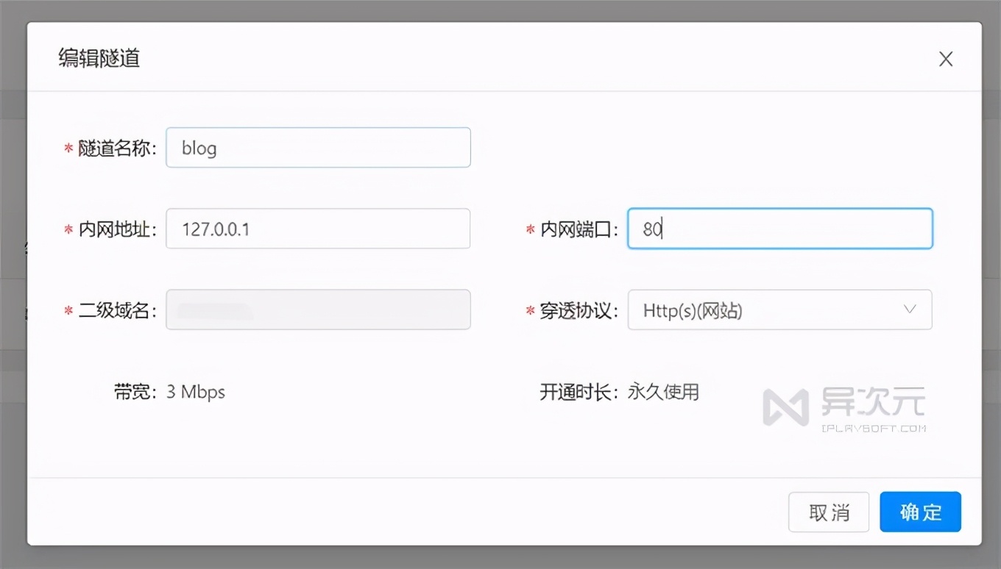The image size is (1001, 569).
Task: Click the 取消 button
Action: pos(829,512)
